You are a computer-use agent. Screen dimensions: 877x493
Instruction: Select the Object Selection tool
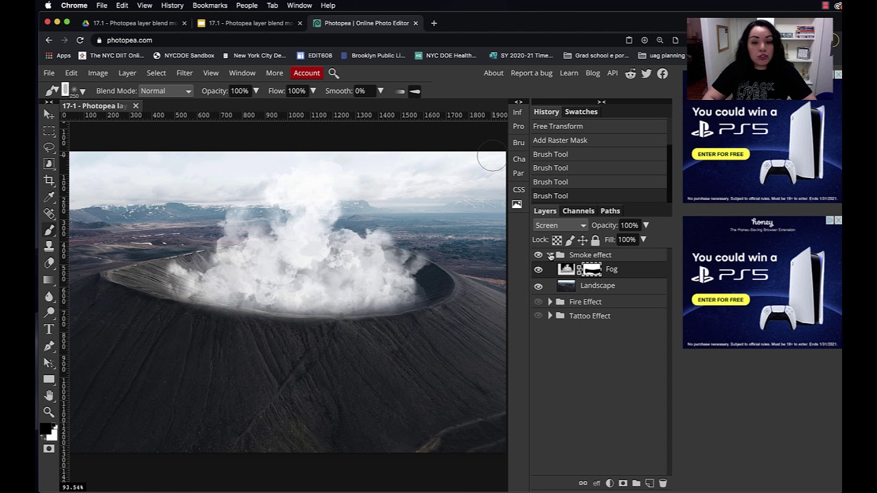pos(49,164)
